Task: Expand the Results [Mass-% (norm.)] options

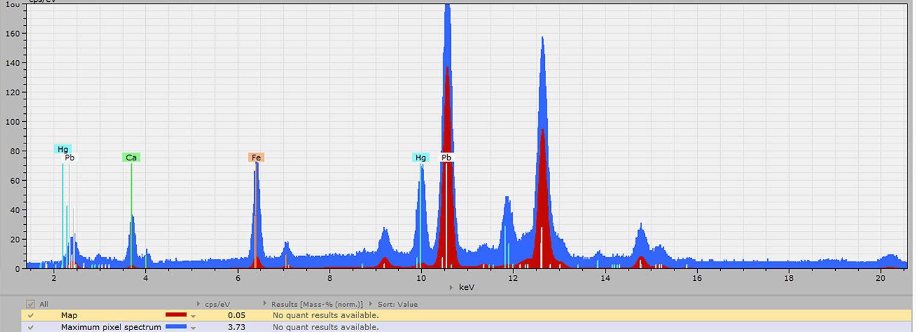Action: tap(266, 304)
